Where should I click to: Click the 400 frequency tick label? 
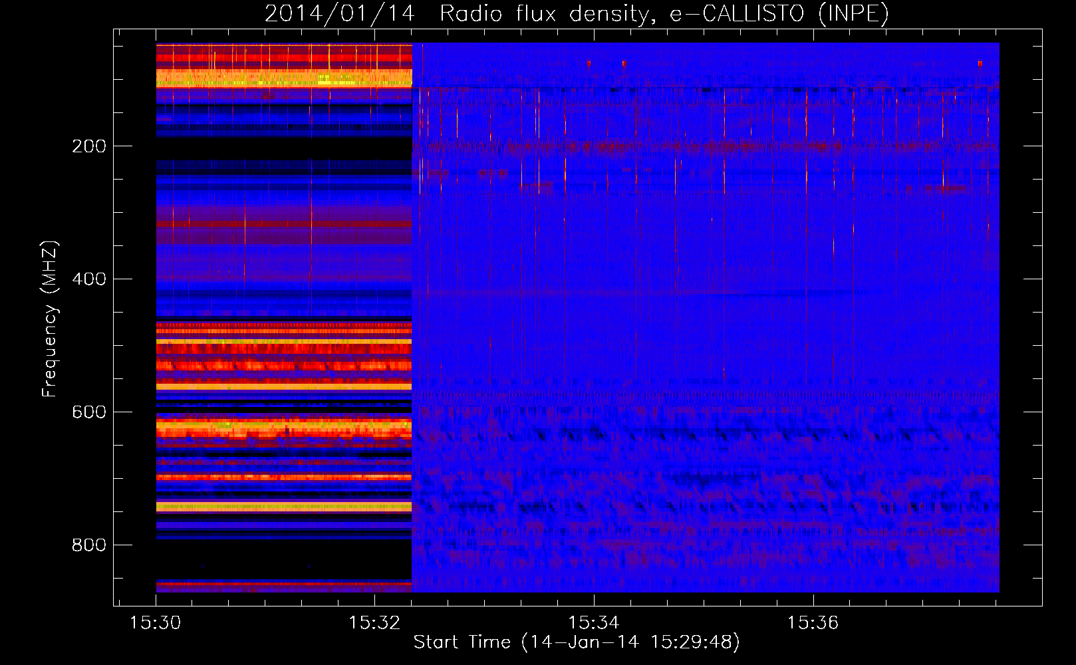[89, 279]
